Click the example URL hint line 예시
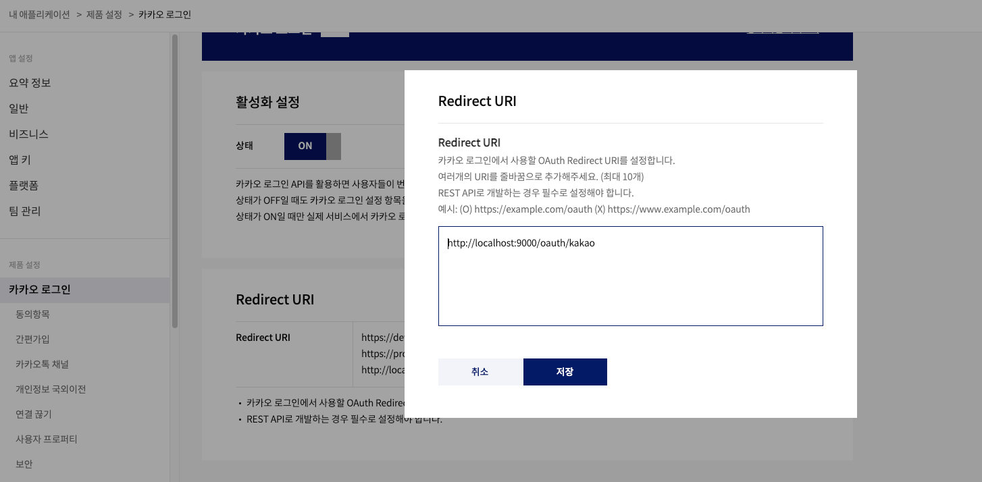The width and height of the screenshot is (982, 482). pyautogui.click(x=594, y=209)
